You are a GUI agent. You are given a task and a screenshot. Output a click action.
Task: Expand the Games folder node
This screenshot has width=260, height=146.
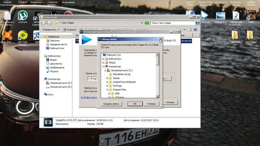click(x=107, y=78)
